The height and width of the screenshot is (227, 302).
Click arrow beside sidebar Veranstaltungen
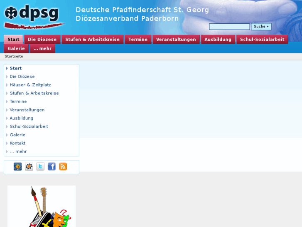7,110
